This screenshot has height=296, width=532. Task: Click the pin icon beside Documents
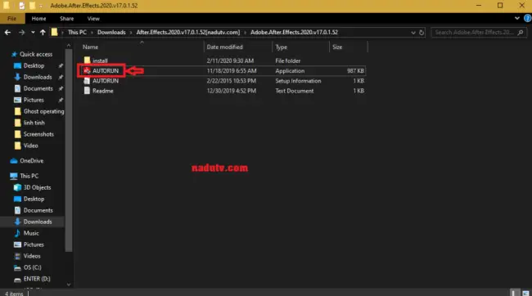(61, 88)
